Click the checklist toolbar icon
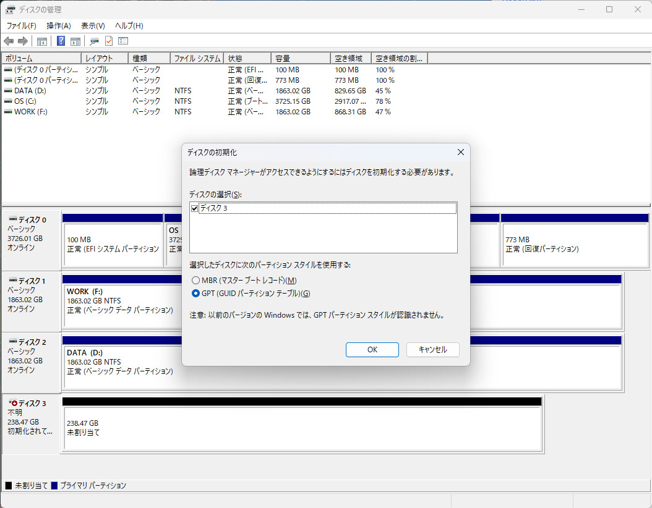 (123, 41)
